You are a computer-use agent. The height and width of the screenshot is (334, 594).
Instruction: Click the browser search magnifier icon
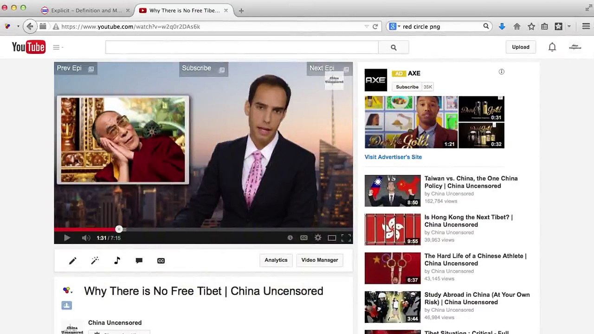[486, 26]
